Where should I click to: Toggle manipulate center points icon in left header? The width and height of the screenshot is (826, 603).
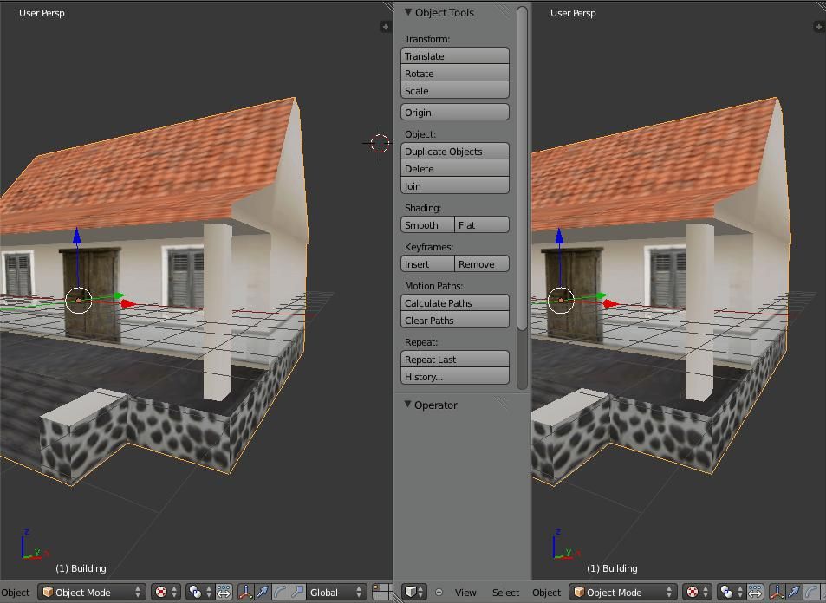[224, 593]
